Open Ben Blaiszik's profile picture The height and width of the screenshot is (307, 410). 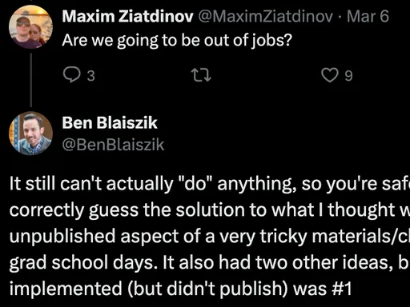[x=30, y=134]
